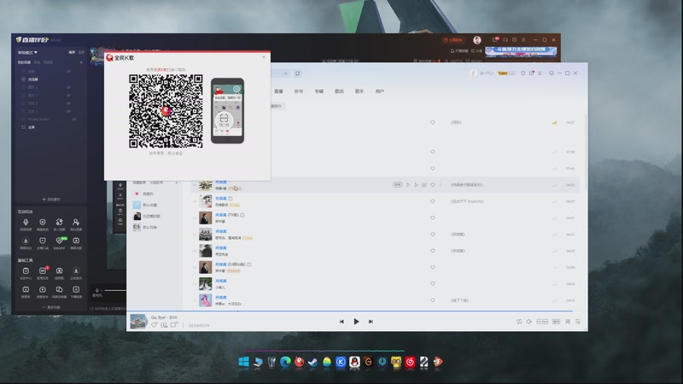This screenshot has width=683, height=384.
Task: Open QQ penguin from the taskbar
Action: coord(354,362)
